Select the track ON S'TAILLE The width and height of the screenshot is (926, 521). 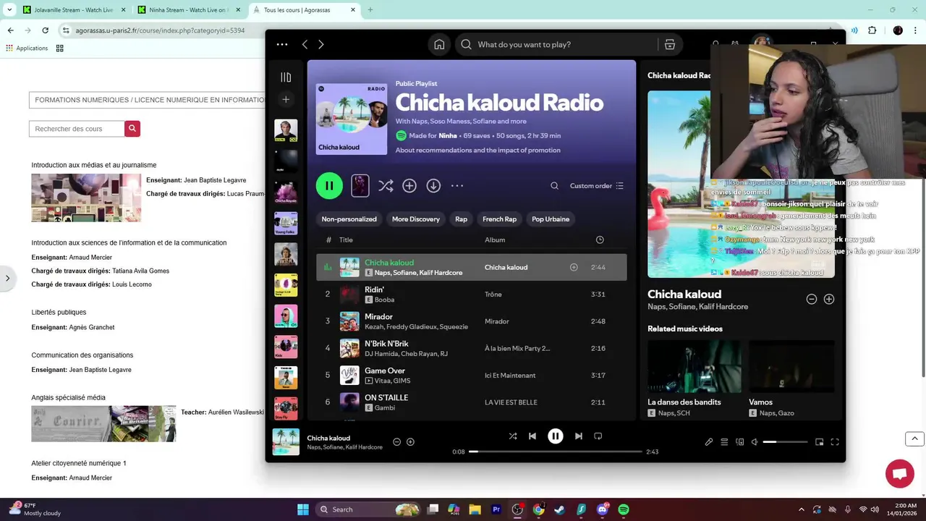coord(472,402)
